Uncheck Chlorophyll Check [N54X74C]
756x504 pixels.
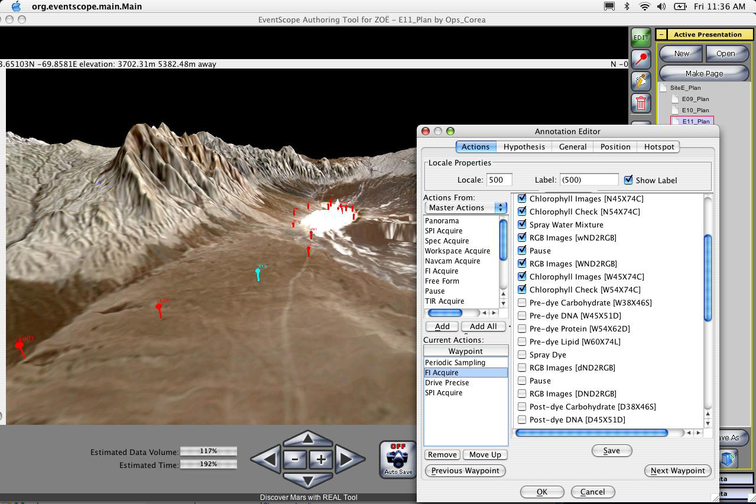tap(522, 212)
